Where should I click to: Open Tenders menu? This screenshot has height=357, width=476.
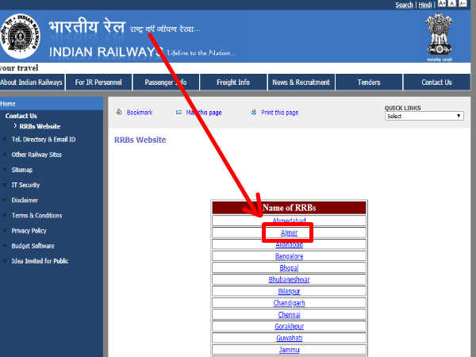click(x=369, y=83)
